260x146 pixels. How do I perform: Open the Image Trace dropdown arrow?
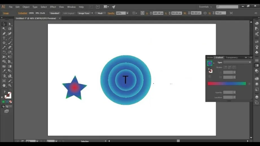[x=92, y=13]
